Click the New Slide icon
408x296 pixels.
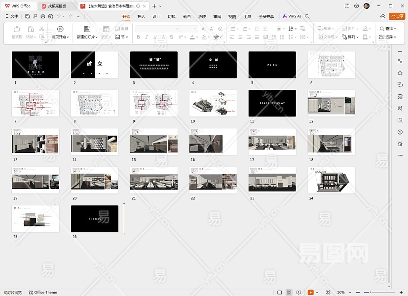[x=87, y=29]
